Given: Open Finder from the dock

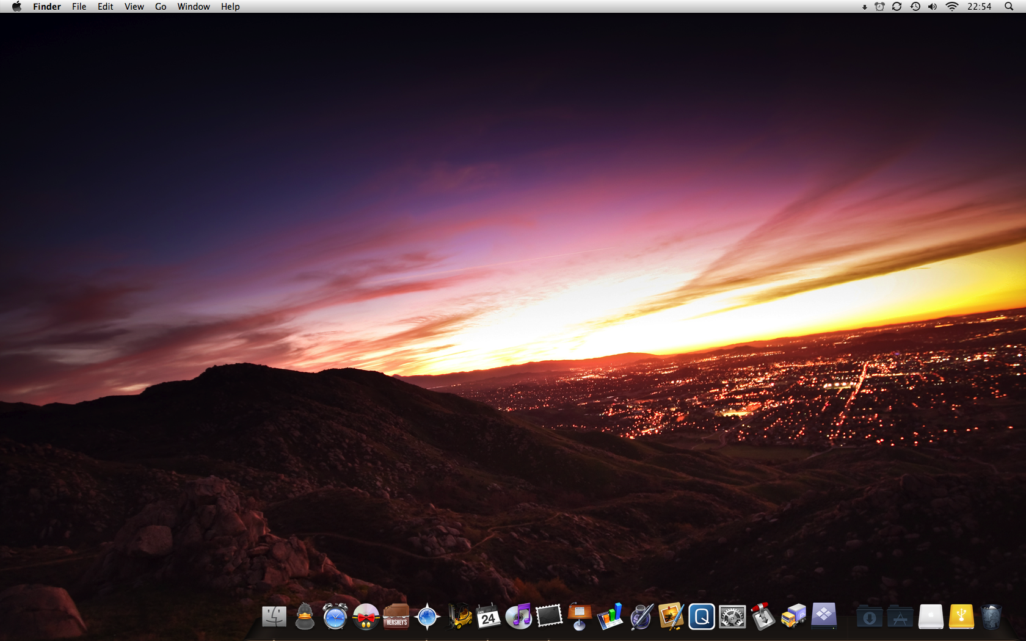Looking at the screenshot, I should (274, 617).
